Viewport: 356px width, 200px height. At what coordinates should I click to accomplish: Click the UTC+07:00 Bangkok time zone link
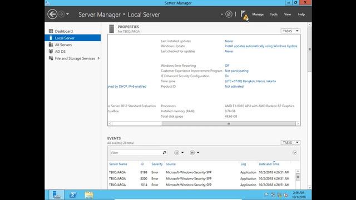[x=250, y=81]
